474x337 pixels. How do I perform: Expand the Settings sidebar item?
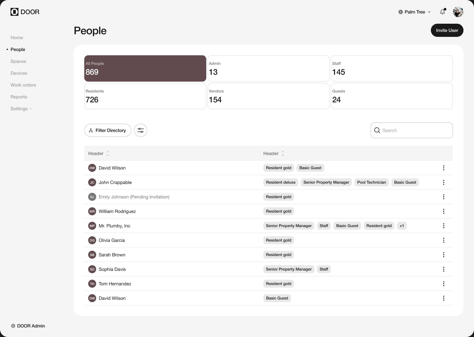(21, 109)
